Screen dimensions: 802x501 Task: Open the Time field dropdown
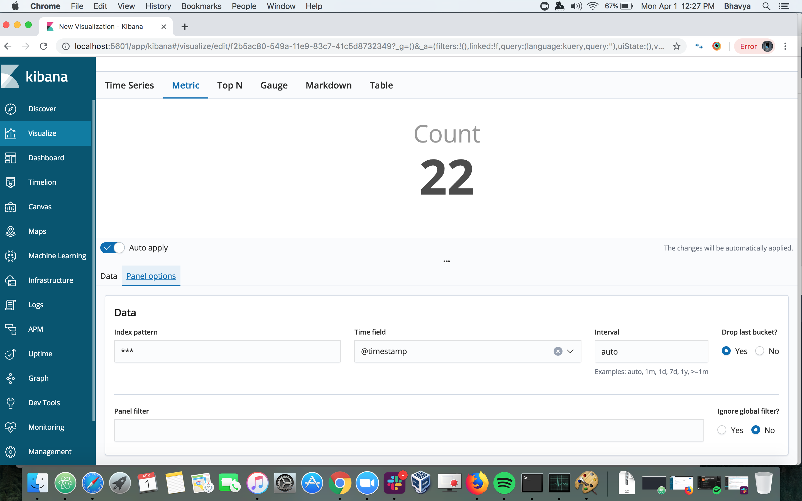click(x=570, y=351)
